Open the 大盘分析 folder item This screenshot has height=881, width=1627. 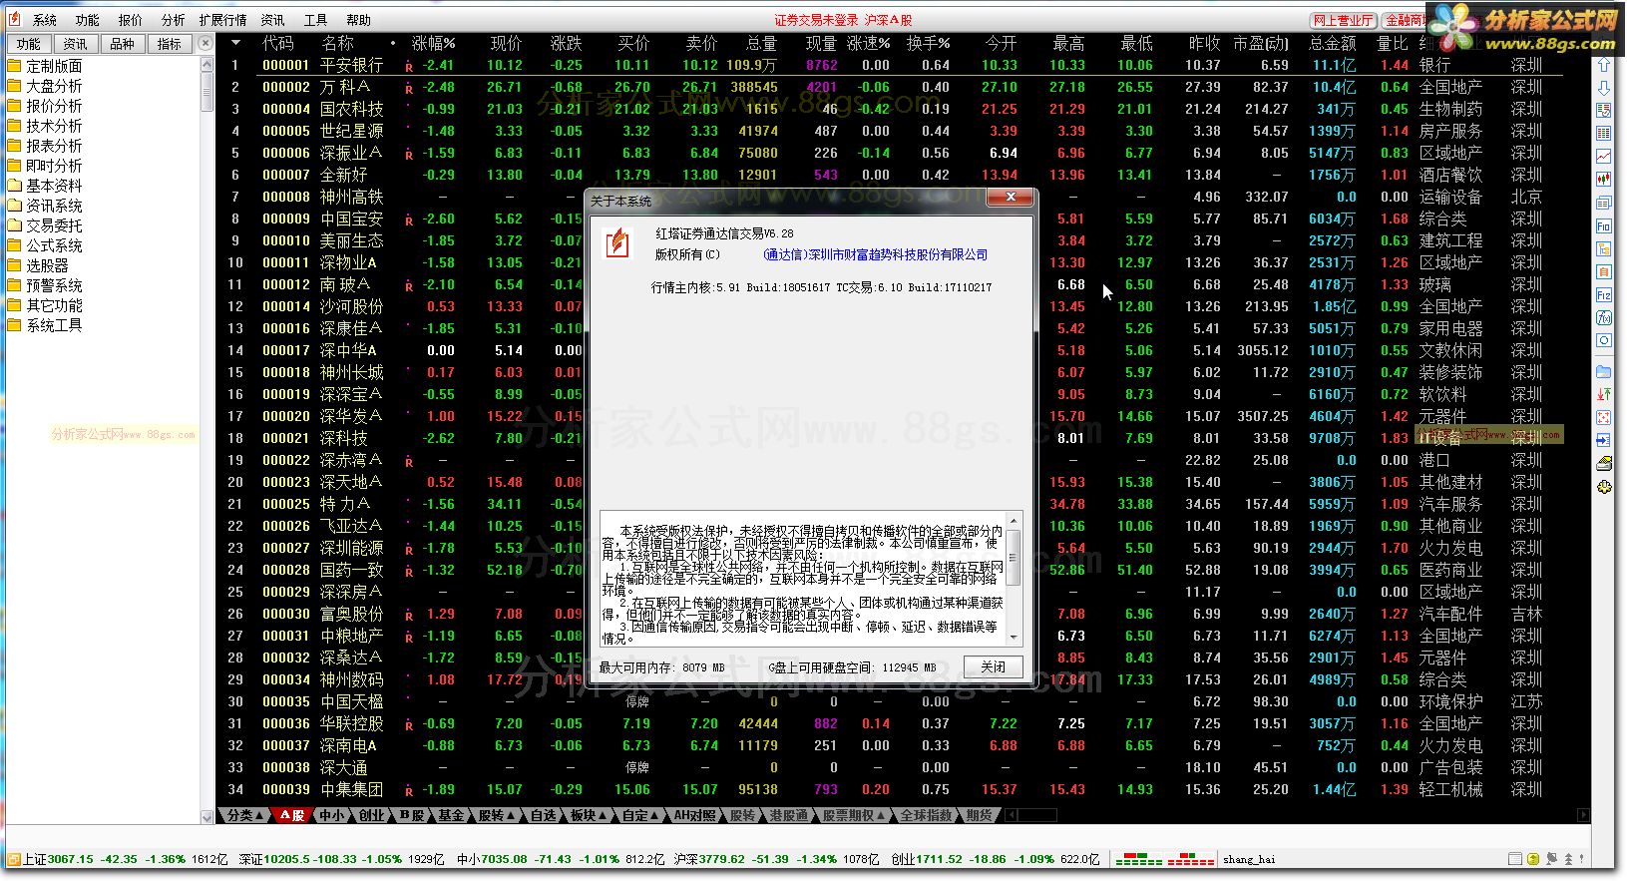[x=46, y=86]
